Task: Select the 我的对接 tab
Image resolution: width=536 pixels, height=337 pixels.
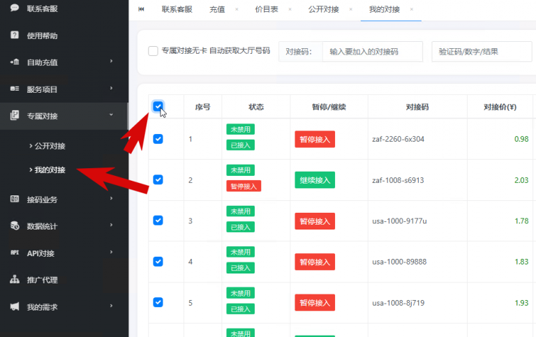Action: [385, 9]
